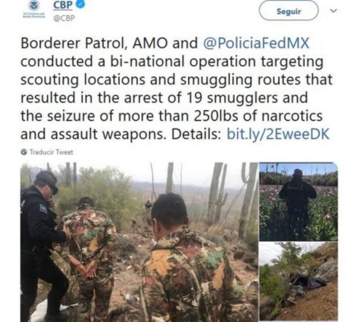Click the blue verified badge beside CBP

81,5
